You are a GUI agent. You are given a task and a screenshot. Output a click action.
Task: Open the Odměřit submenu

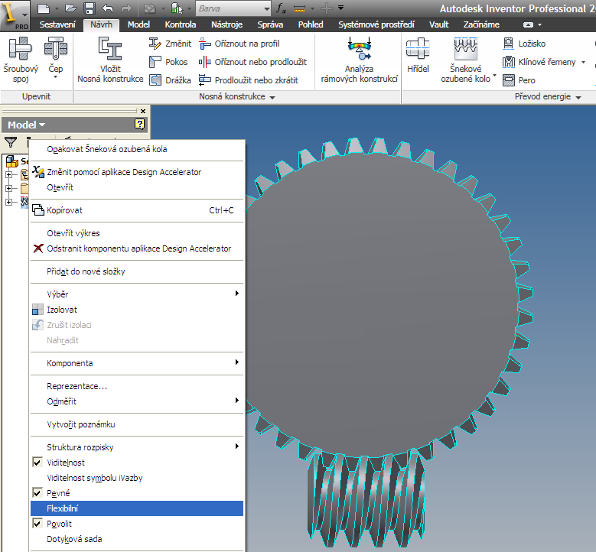[x=137, y=401]
